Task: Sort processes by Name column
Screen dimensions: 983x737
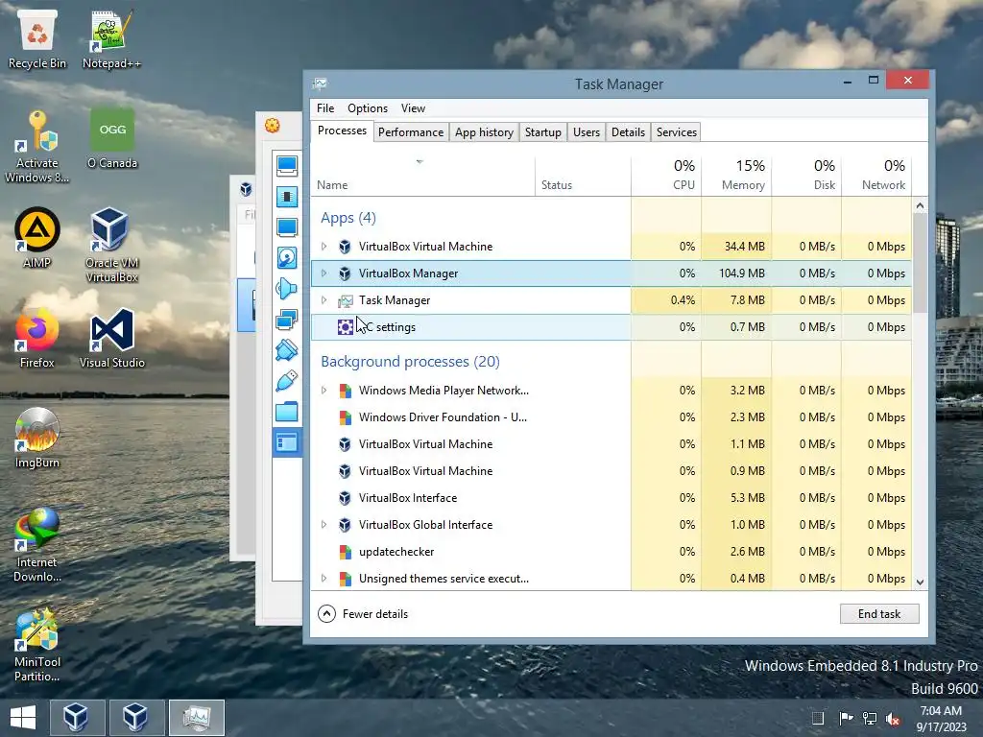Action: coord(422,177)
